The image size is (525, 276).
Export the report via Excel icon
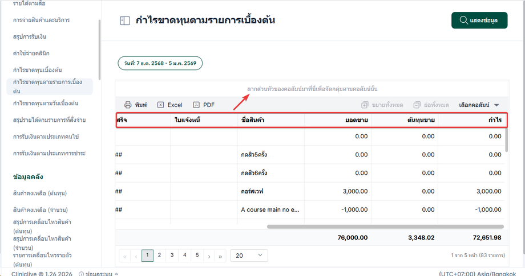[161, 105]
